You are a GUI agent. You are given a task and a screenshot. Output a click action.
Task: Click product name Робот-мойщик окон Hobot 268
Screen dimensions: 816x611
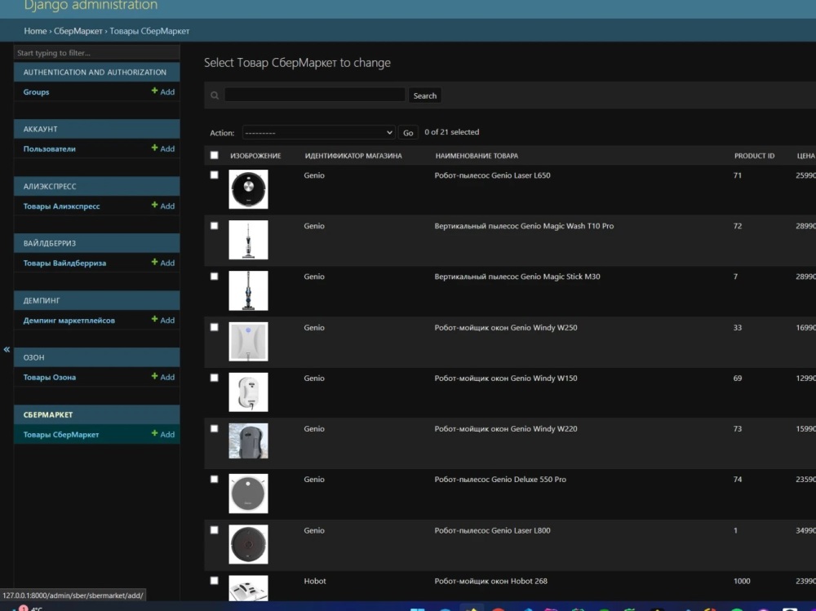point(490,581)
